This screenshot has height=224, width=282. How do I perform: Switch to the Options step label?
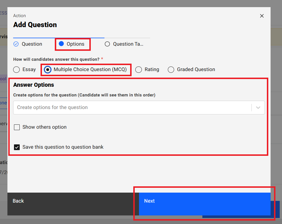tap(76, 44)
